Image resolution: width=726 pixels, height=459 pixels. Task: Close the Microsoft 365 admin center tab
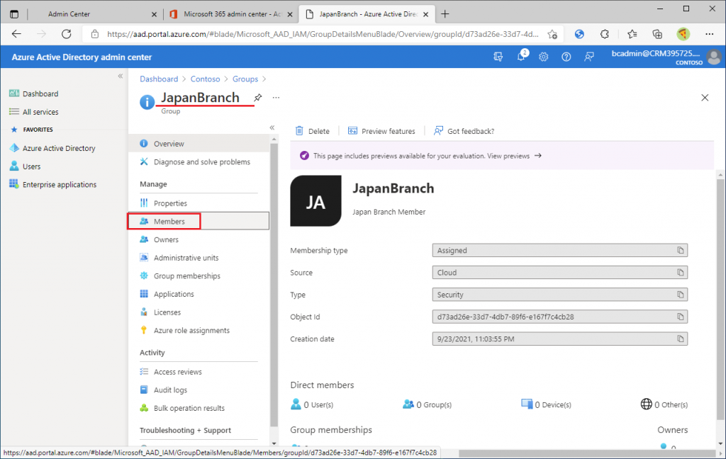point(290,14)
